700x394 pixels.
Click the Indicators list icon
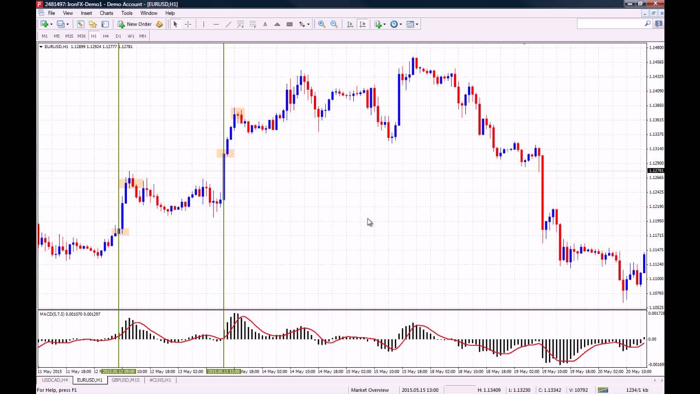(x=378, y=24)
